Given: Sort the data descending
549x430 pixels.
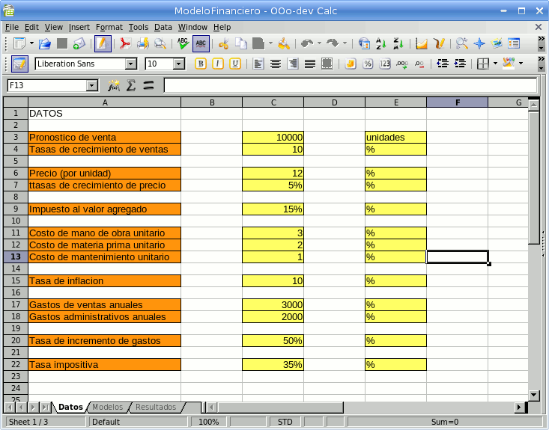Looking at the screenshot, I should 398,43.
